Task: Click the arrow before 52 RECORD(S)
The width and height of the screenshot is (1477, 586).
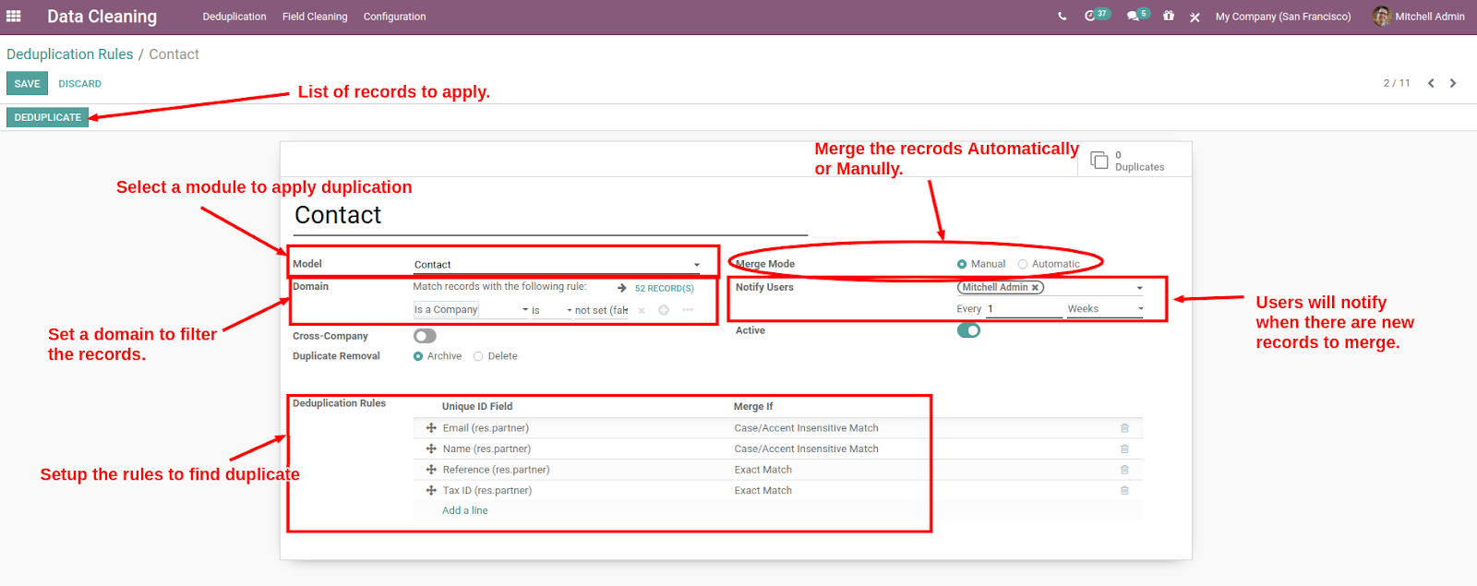Action: (x=622, y=288)
